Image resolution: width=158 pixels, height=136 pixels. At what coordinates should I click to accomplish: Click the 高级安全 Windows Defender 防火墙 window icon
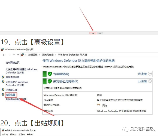[3, 130]
